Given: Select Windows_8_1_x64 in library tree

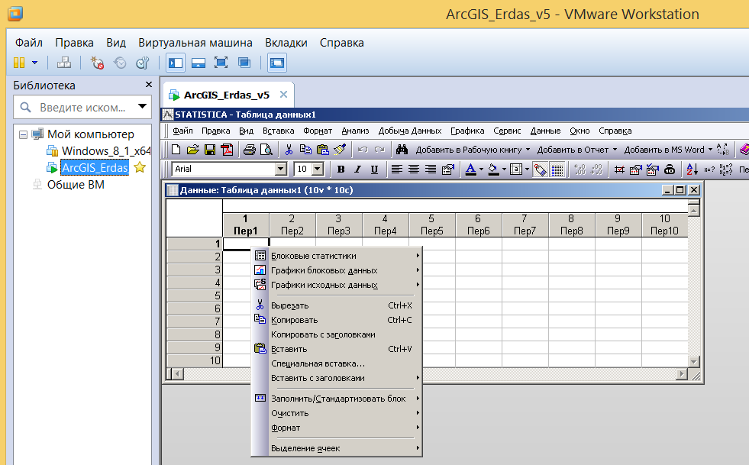Looking at the screenshot, I should click(x=106, y=151).
